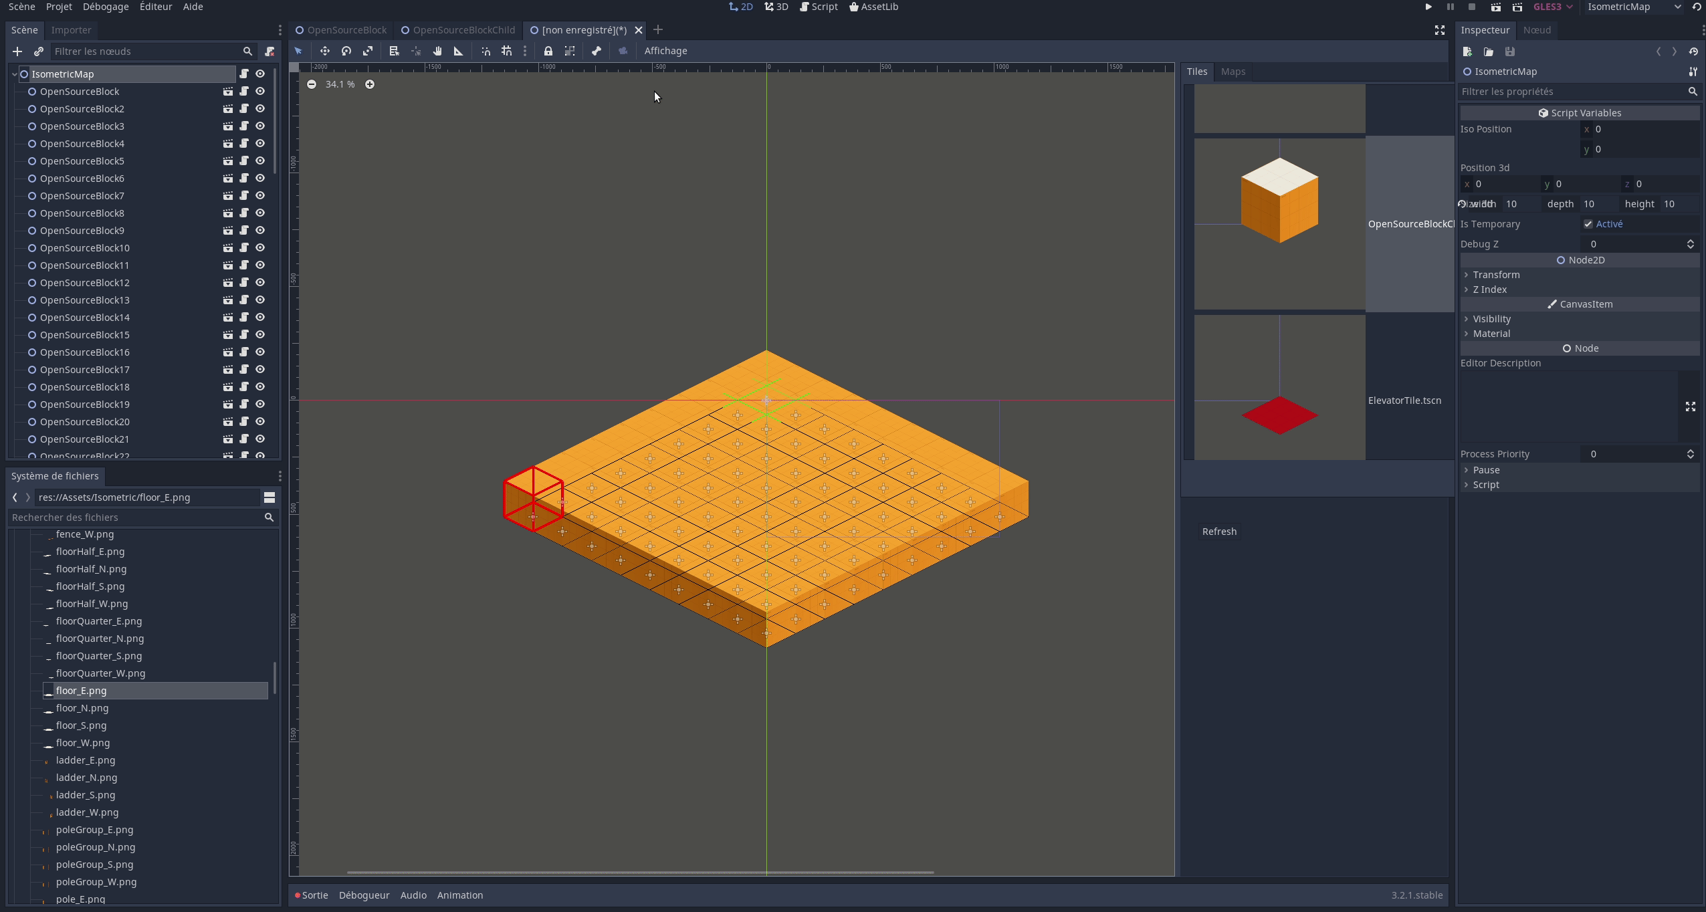The width and height of the screenshot is (1706, 912).
Task: Expand the Transform property section
Action: (1496, 275)
